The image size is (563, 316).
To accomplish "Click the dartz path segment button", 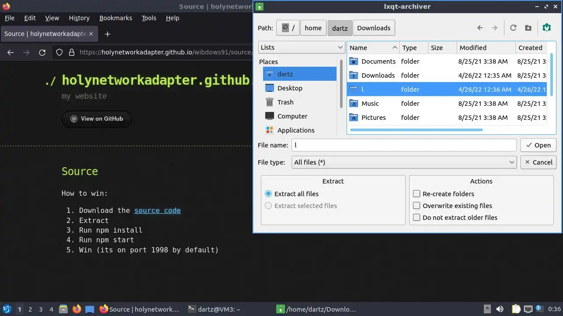I will (340, 28).
